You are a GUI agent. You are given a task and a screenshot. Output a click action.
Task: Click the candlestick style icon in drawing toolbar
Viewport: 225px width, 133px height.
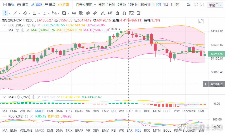(110, 13)
